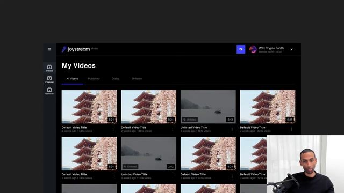Open options menu for second-row Unlisted Video Title
The width and height of the screenshot is (344, 193).
click(173, 176)
